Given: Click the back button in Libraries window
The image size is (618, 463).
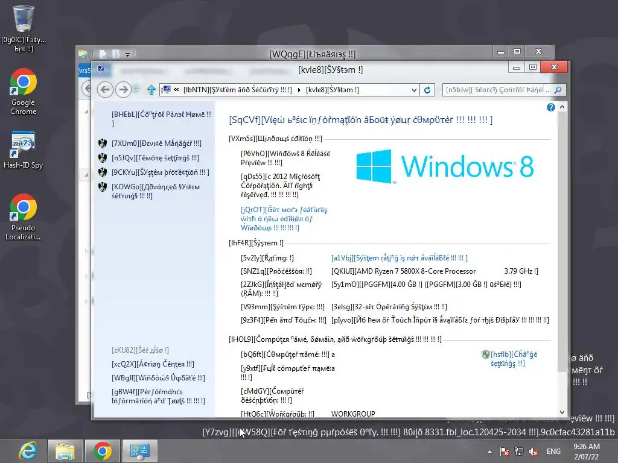Looking at the screenshot, I should 86,89.
